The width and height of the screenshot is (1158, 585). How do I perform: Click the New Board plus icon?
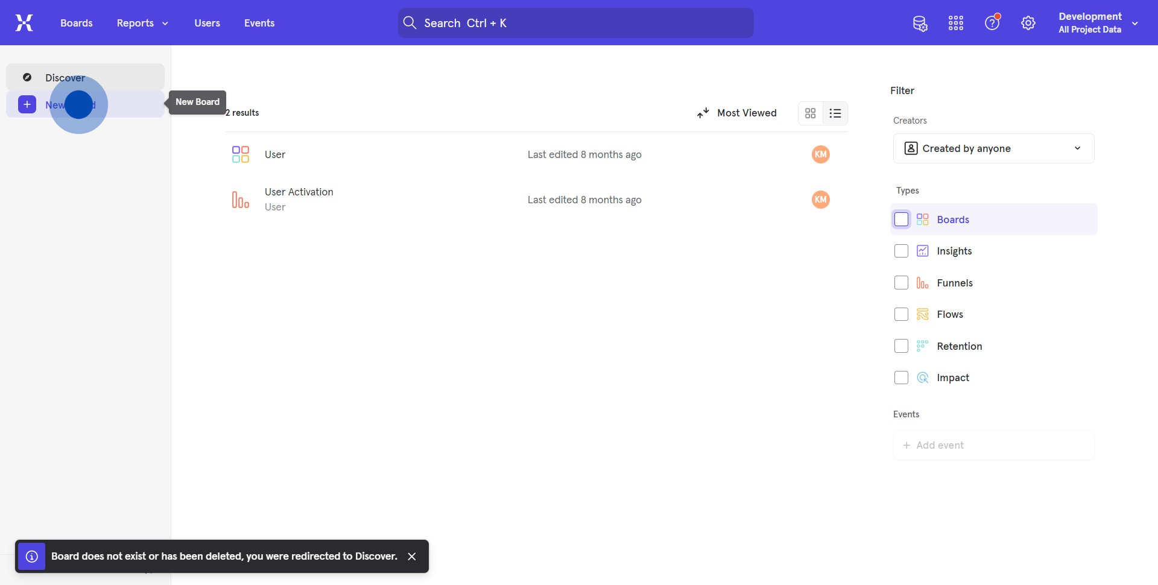coord(27,105)
